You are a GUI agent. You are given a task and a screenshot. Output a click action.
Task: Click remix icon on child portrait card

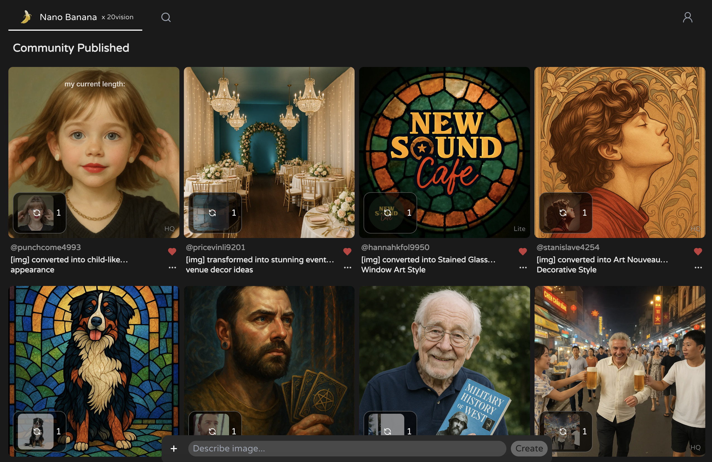[37, 213]
